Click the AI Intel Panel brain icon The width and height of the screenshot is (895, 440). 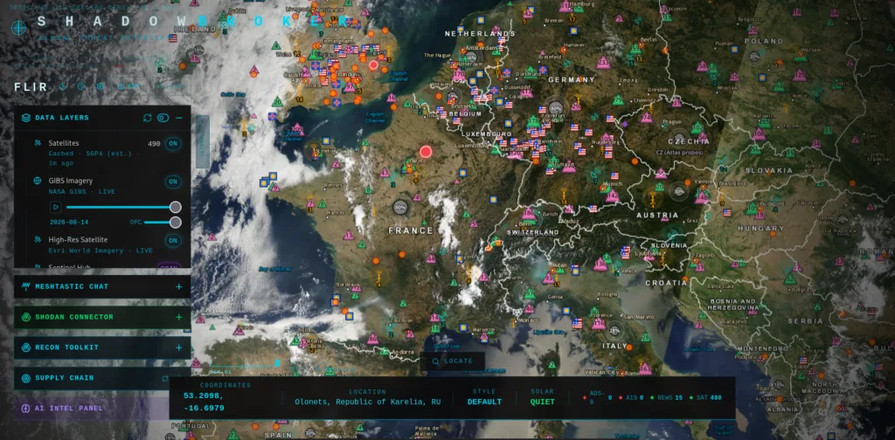[x=25, y=408]
